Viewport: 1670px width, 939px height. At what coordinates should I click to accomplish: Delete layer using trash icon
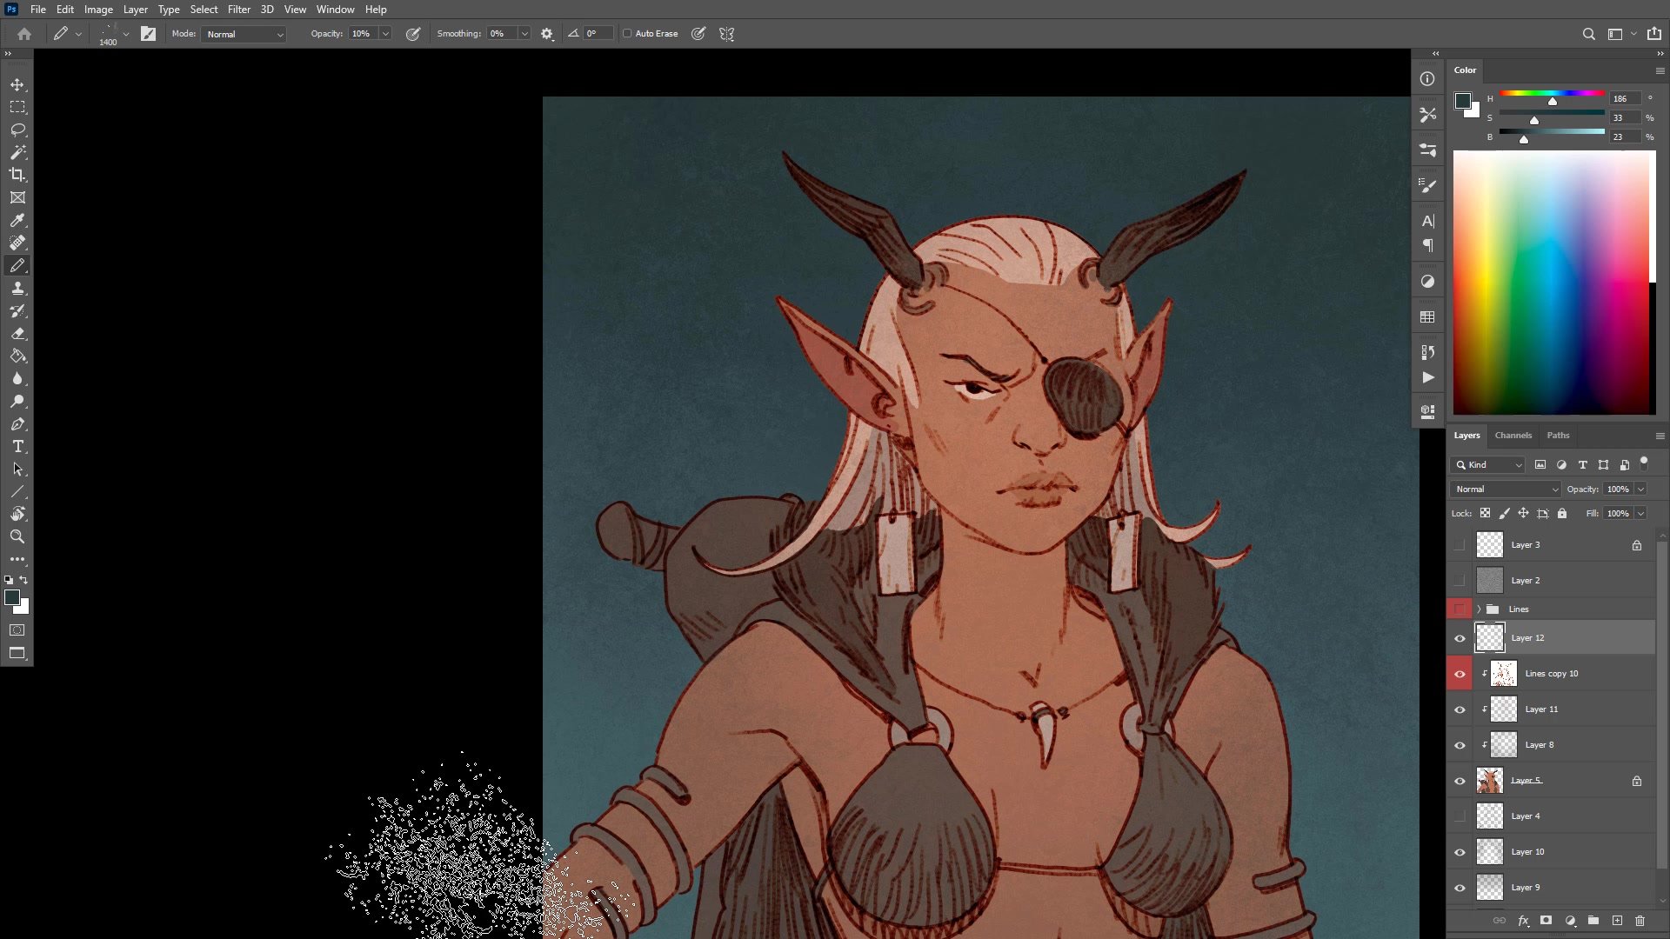click(1640, 920)
